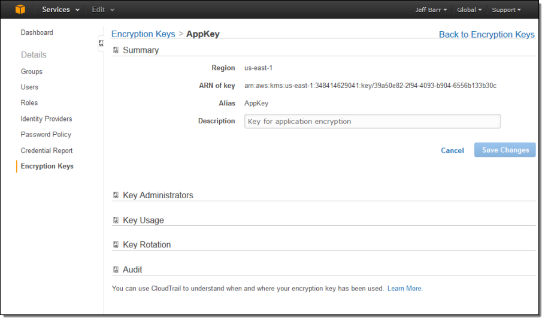Collapse the sidebar using the handle icon

coord(101,44)
